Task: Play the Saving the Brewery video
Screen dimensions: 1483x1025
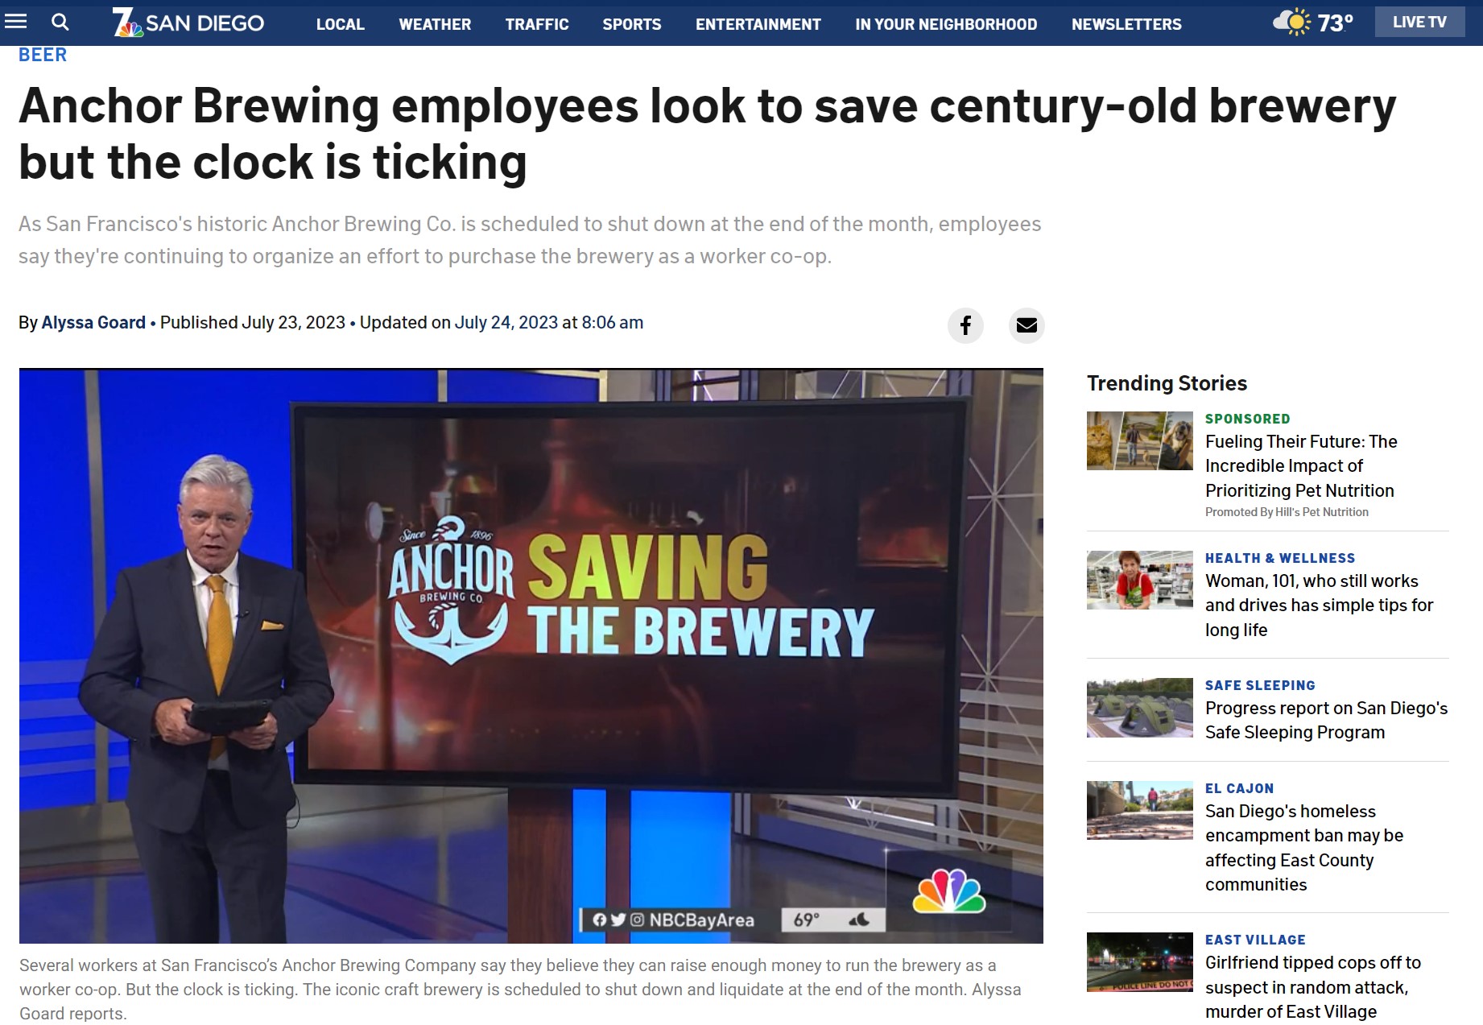Action: [x=531, y=655]
